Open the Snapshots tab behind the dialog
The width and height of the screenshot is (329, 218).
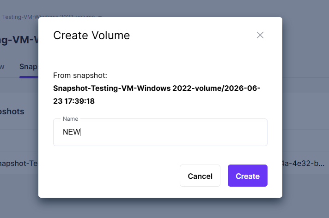(29, 67)
